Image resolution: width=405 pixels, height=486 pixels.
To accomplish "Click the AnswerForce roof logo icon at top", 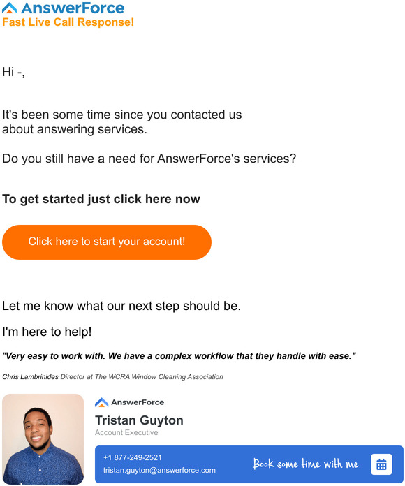I will (9, 8).
